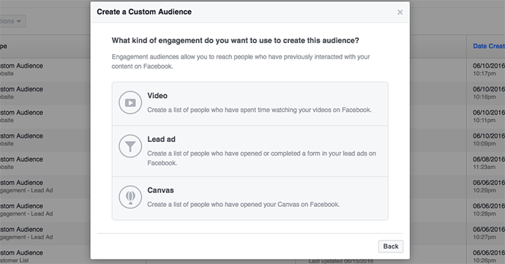
Task: Select the Canvas engagement title
Action: click(x=160, y=190)
